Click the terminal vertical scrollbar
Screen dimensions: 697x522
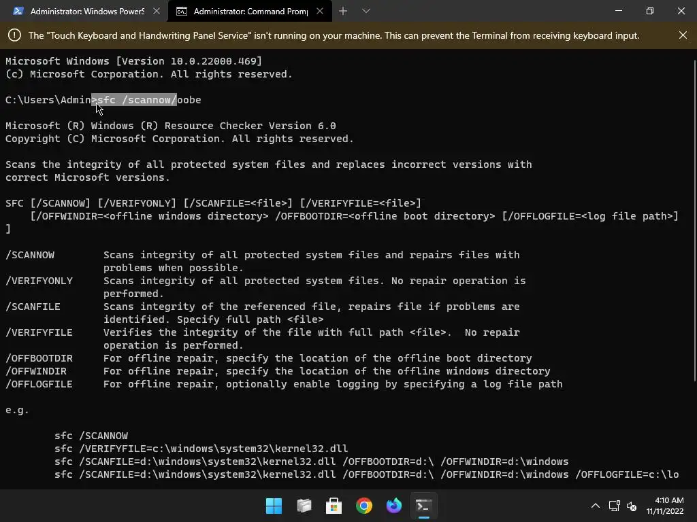pyautogui.click(x=694, y=220)
